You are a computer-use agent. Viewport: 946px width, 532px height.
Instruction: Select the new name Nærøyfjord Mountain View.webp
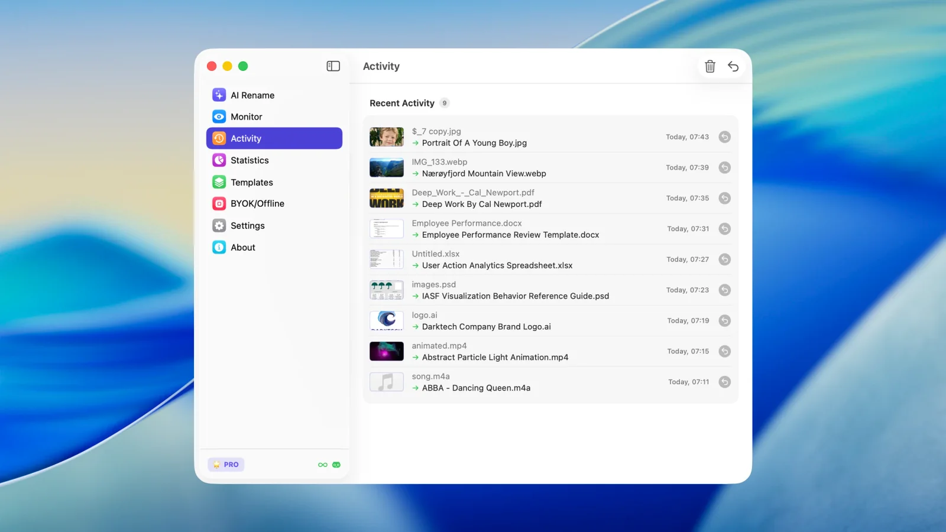(x=484, y=174)
